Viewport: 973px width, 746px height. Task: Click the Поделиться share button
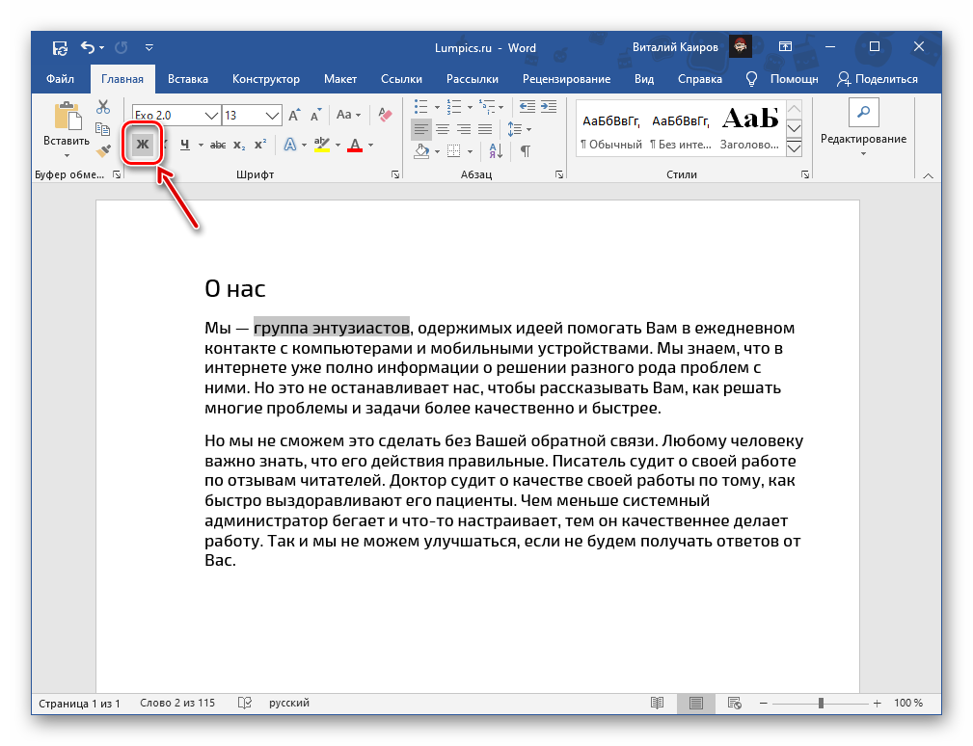pyautogui.click(x=877, y=79)
